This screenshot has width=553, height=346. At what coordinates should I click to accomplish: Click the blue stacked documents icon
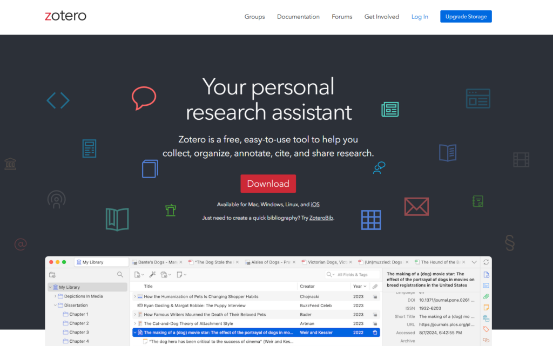pyautogui.click(x=150, y=168)
